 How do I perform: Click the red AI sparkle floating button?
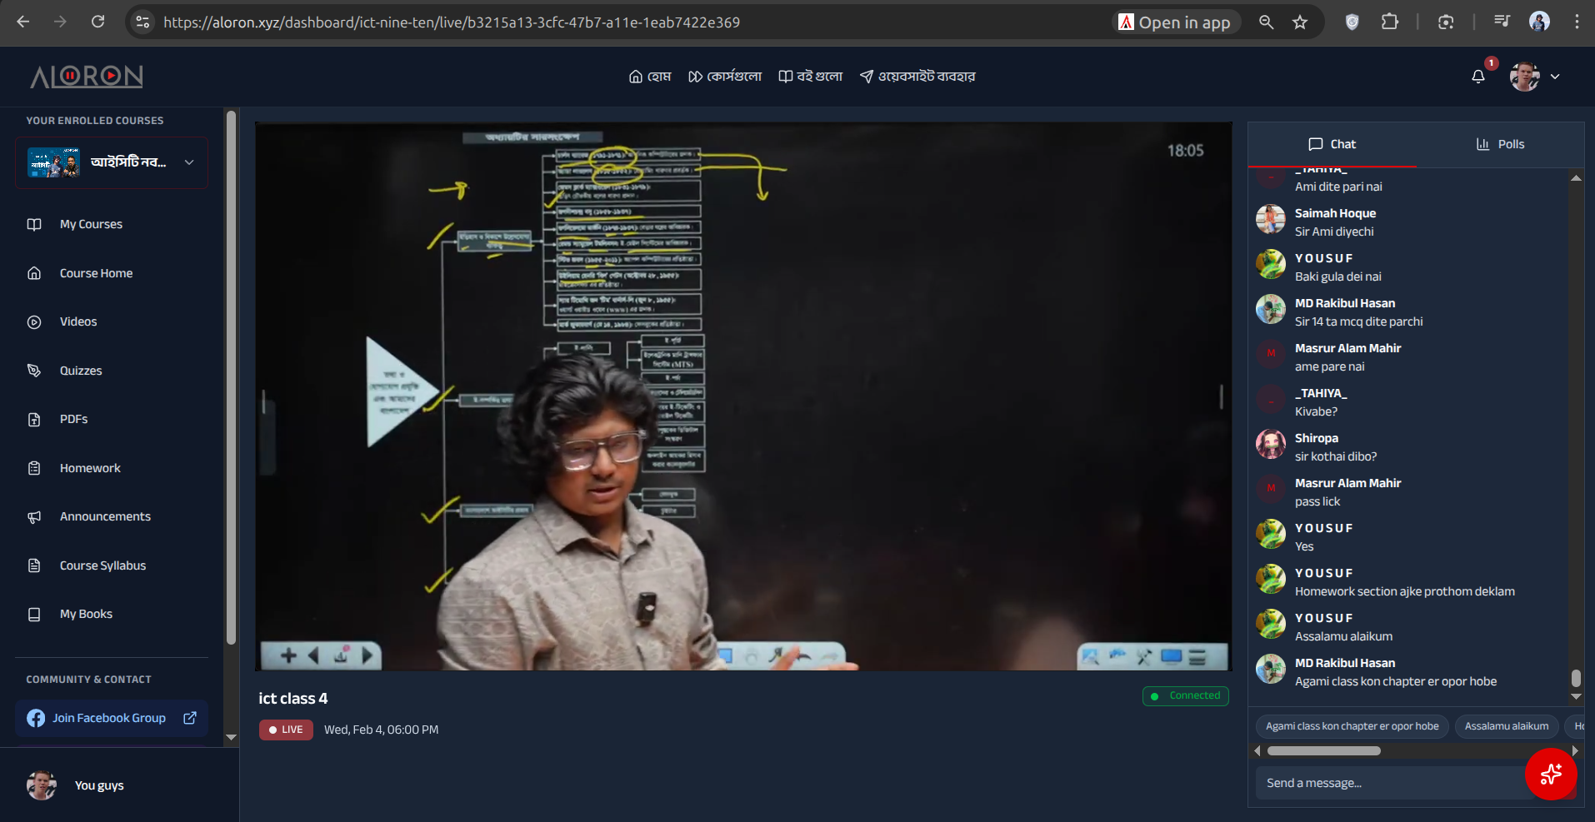click(1551, 775)
